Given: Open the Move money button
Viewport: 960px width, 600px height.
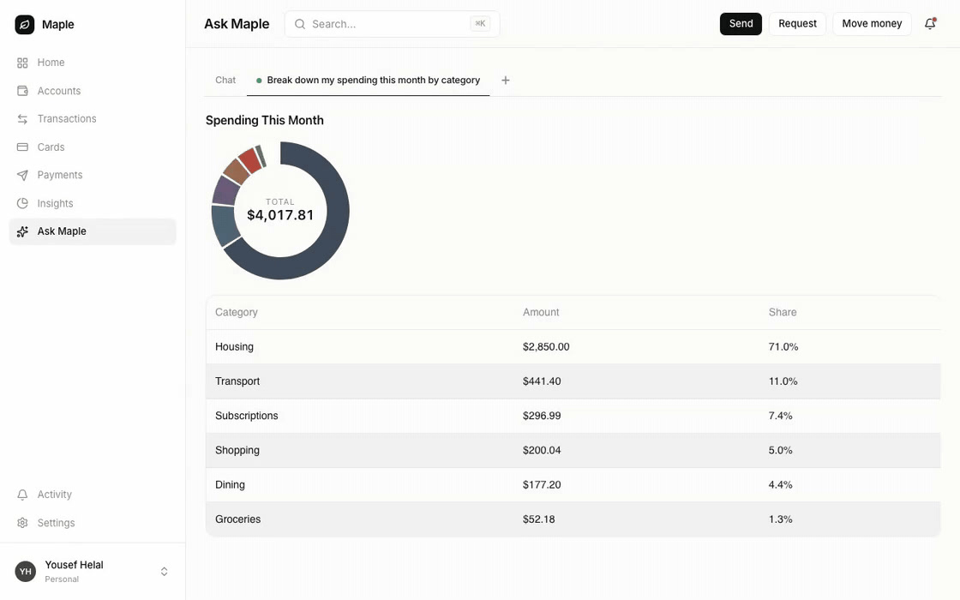Looking at the screenshot, I should 872,23.
